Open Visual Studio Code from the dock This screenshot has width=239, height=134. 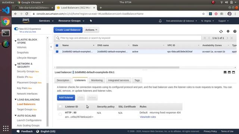point(6,10)
